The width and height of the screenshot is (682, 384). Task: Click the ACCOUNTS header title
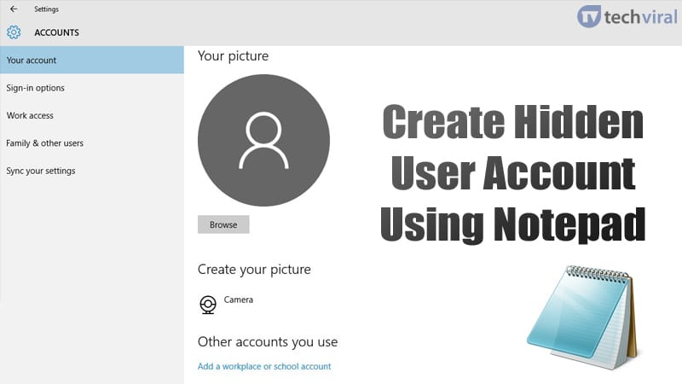pos(56,32)
